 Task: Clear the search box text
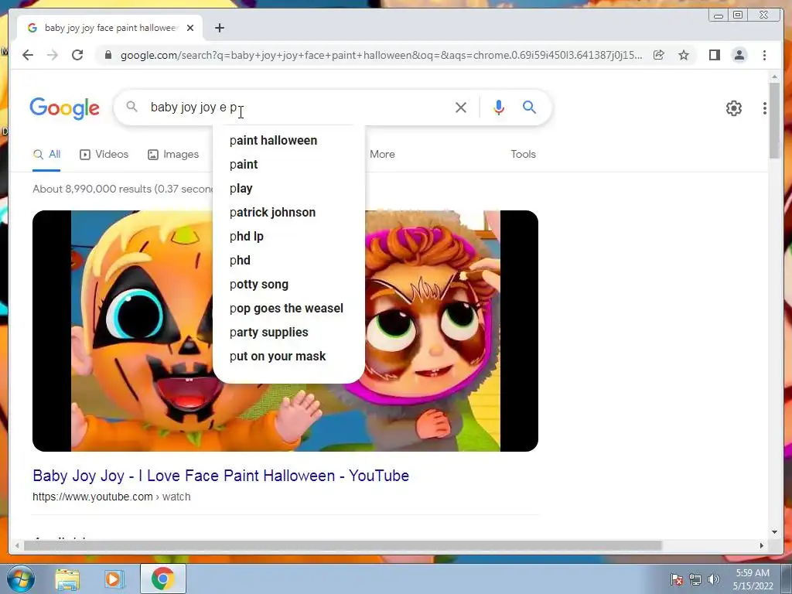point(461,107)
